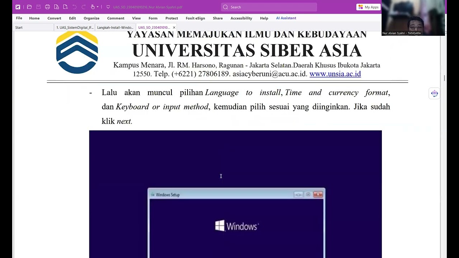Click the create from clipboard page icon
The height and width of the screenshot is (258, 459).
tap(56, 7)
